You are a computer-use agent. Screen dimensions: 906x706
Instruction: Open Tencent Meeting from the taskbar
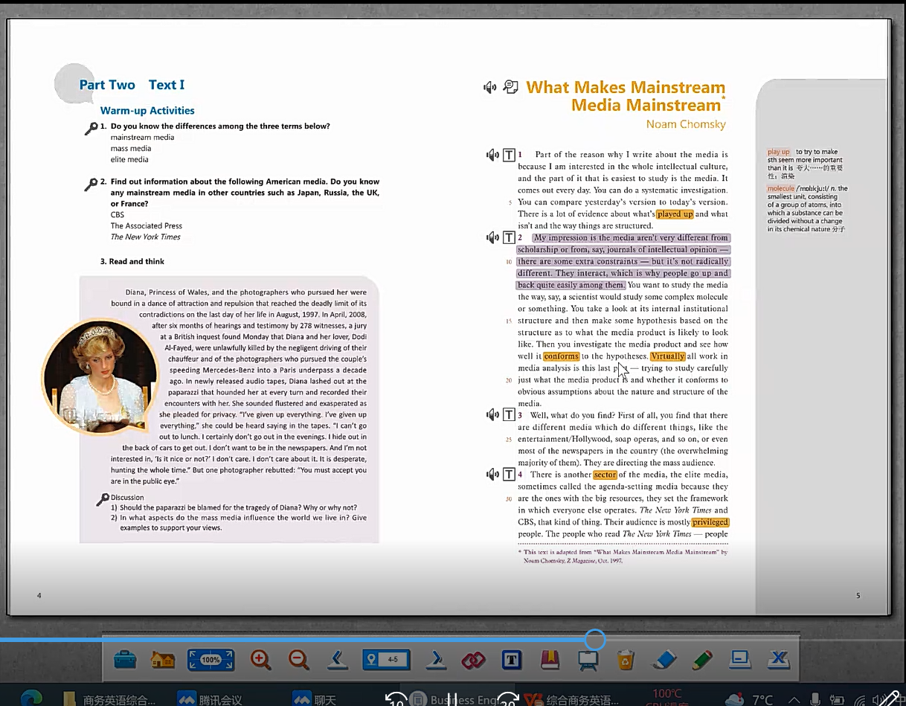[x=211, y=699]
